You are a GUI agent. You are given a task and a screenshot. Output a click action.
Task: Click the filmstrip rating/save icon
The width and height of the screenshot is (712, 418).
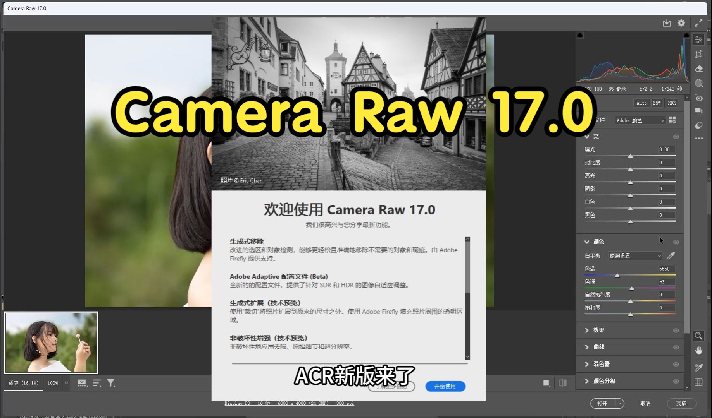click(x=82, y=383)
